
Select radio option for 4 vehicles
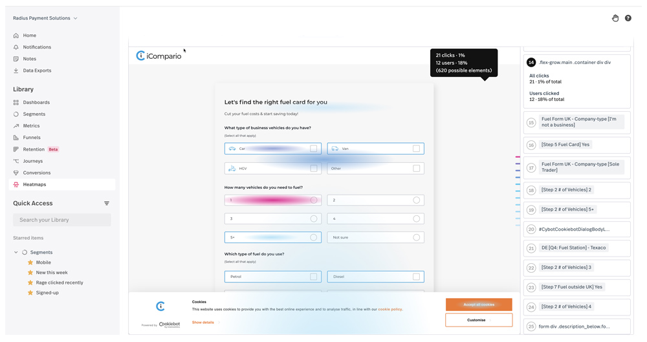416,219
